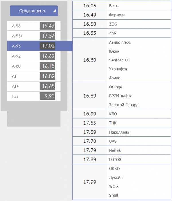Switch to the ДТ diesel row
172x201 pixels.
tap(34, 76)
